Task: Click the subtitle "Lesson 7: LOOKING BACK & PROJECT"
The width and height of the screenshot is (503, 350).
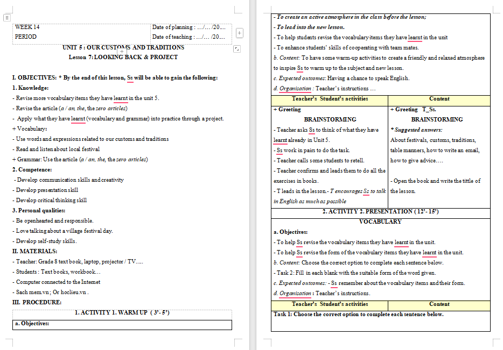Action: (123, 57)
